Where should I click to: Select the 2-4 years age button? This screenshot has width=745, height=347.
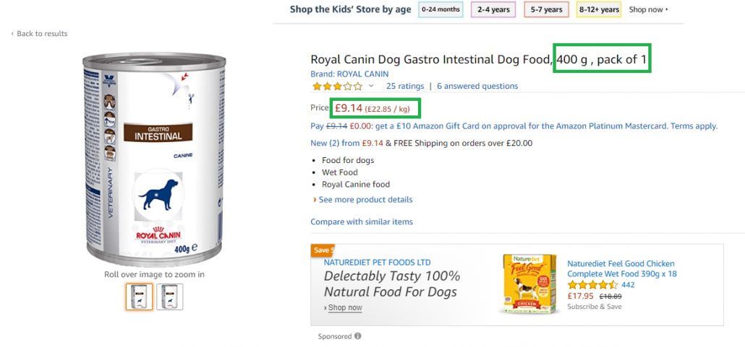tap(494, 9)
